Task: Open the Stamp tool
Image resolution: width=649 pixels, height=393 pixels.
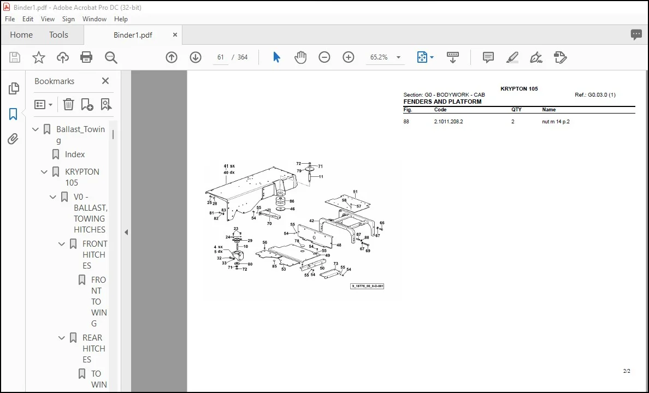Action: tap(560, 57)
